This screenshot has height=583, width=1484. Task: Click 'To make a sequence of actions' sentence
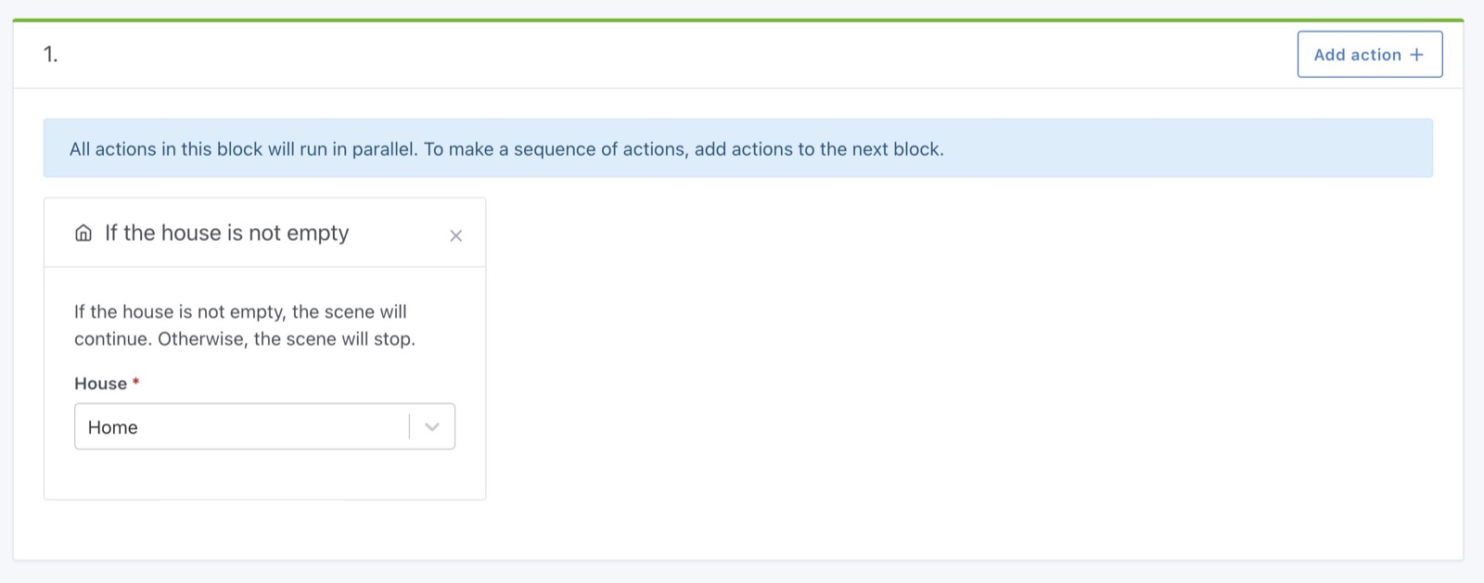(x=684, y=149)
